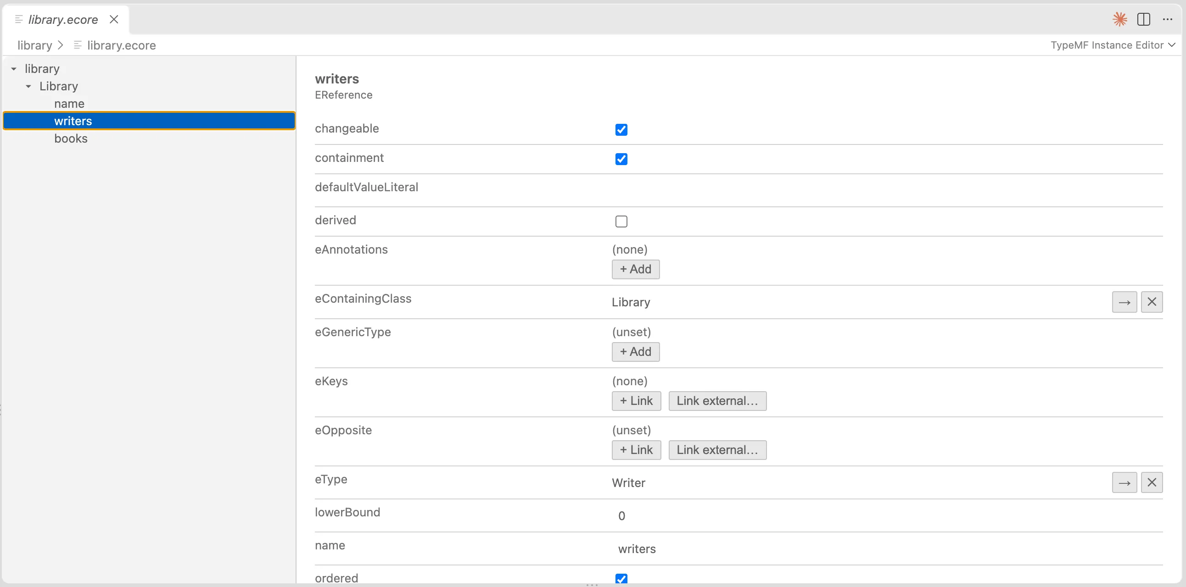Navigate to eContainingClass Library with arrow button
1186x587 pixels.
[x=1124, y=302]
